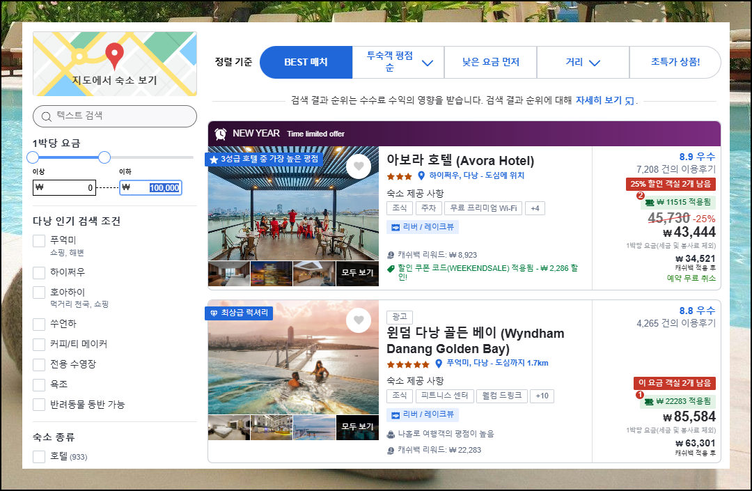
Task: Click the river view icon for Wyndham hotel
Action: [395, 415]
